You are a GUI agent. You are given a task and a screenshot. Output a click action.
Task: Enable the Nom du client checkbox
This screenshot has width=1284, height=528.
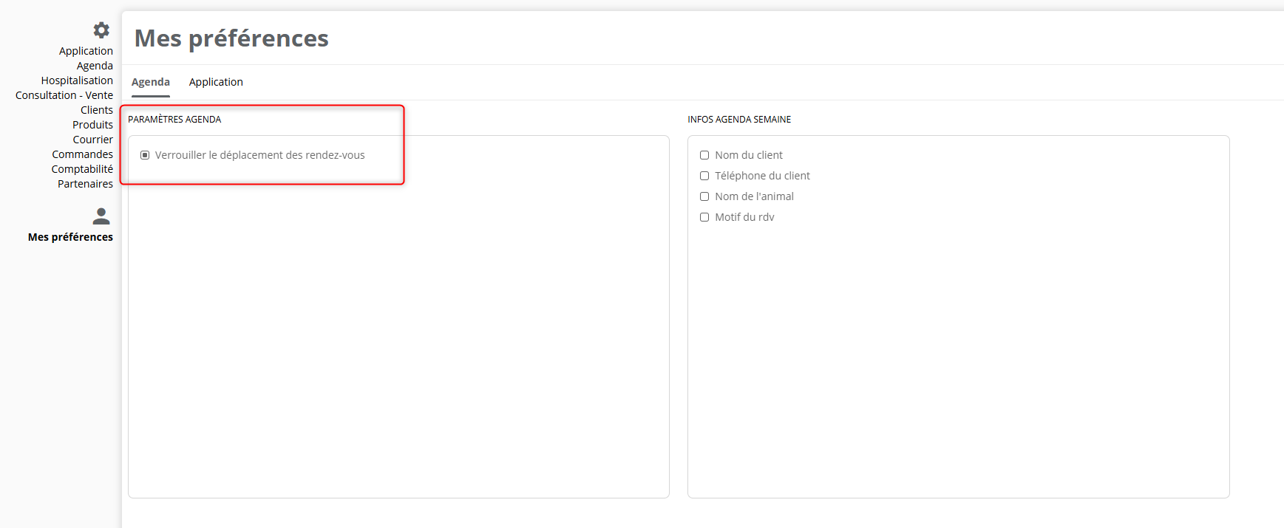pos(704,155)
